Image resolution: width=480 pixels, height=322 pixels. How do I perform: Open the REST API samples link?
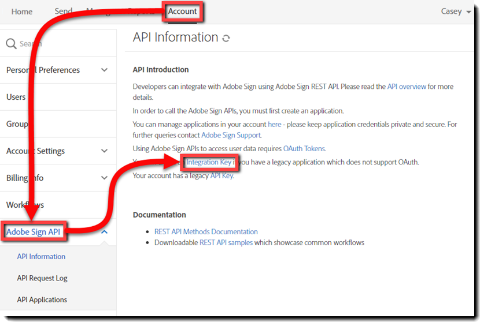[226, 242]
